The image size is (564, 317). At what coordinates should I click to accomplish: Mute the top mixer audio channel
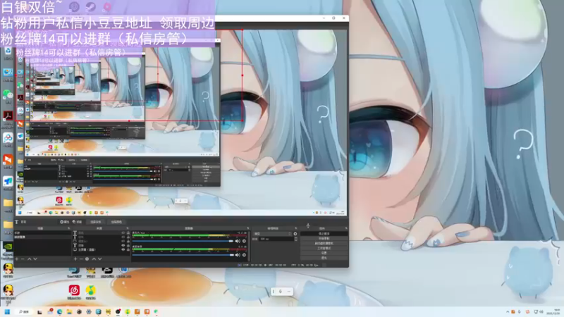[x=238, y=241]
